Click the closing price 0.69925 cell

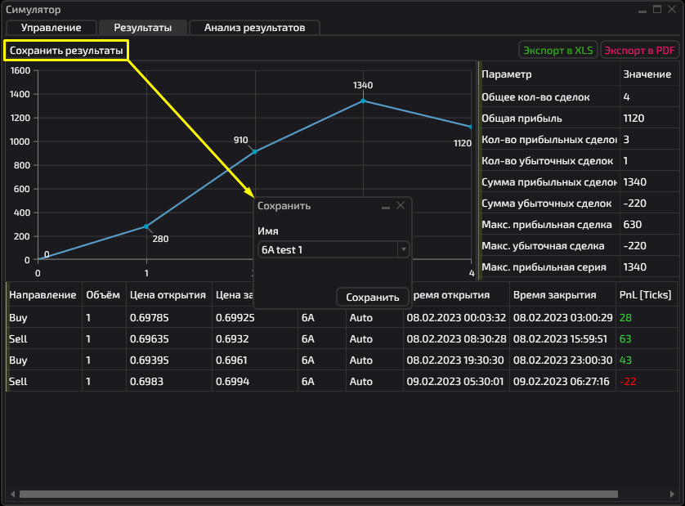(255, 318)
